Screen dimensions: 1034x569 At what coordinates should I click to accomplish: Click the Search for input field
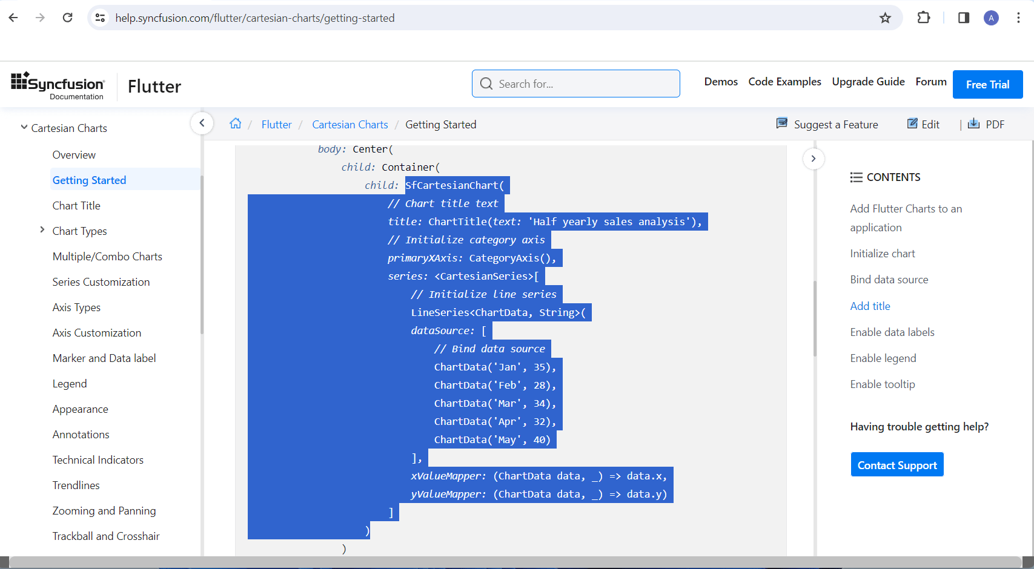coord(575,84)
